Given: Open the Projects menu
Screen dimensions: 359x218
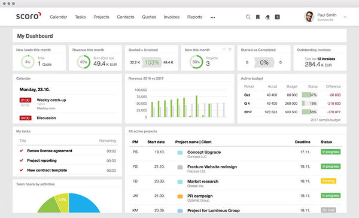Looking at the screenshot, I should pos(101,17).
